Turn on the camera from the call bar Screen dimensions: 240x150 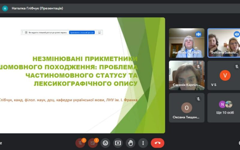tap(93, 143)
